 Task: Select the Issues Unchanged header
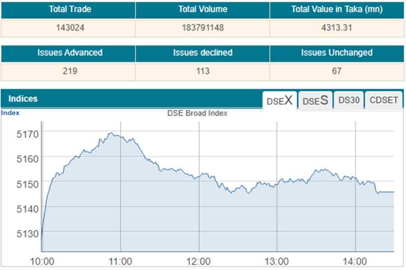(337, 53)
